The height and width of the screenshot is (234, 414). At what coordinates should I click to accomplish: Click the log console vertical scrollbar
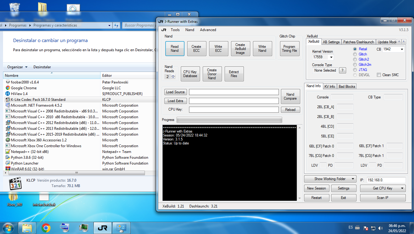point(300,163)
